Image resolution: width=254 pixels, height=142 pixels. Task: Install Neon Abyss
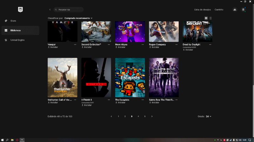[x=120, y=47]
